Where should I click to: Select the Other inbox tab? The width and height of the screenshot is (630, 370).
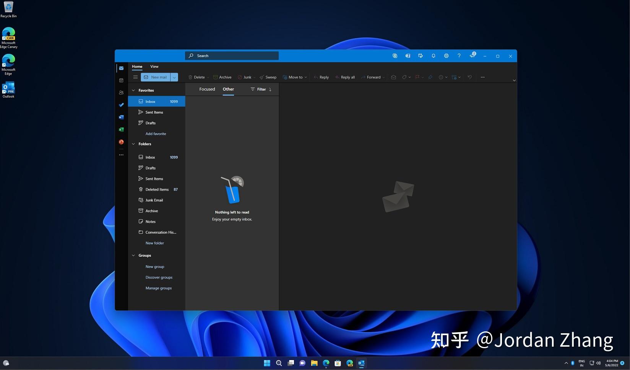pos(228,89)
